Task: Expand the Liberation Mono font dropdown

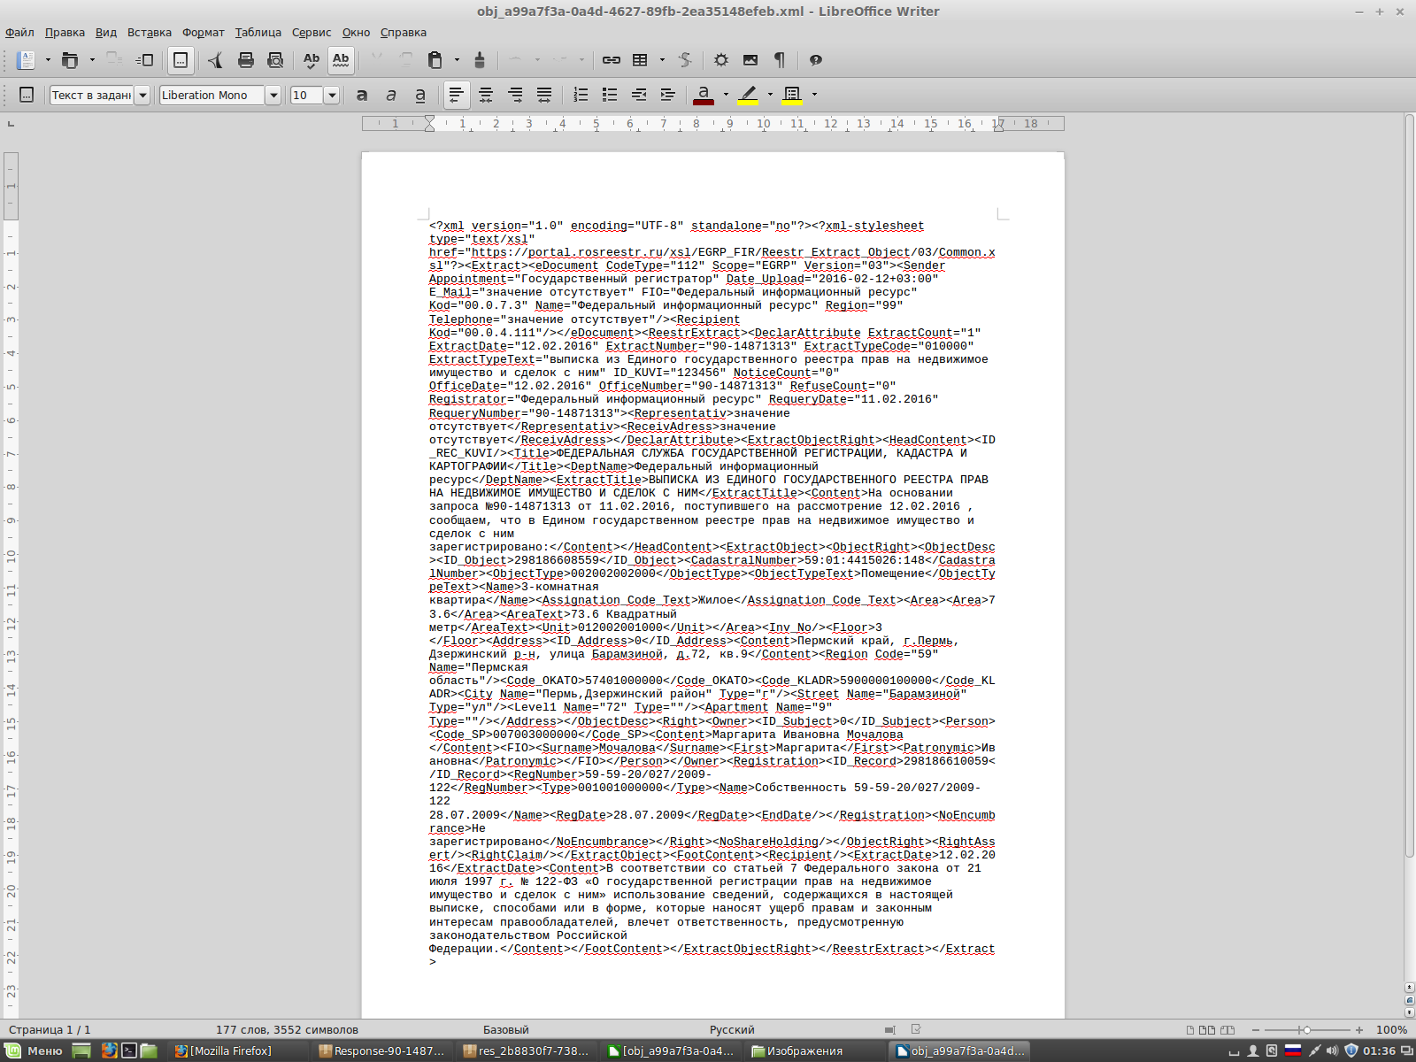Action: click(x=273, y=95)
